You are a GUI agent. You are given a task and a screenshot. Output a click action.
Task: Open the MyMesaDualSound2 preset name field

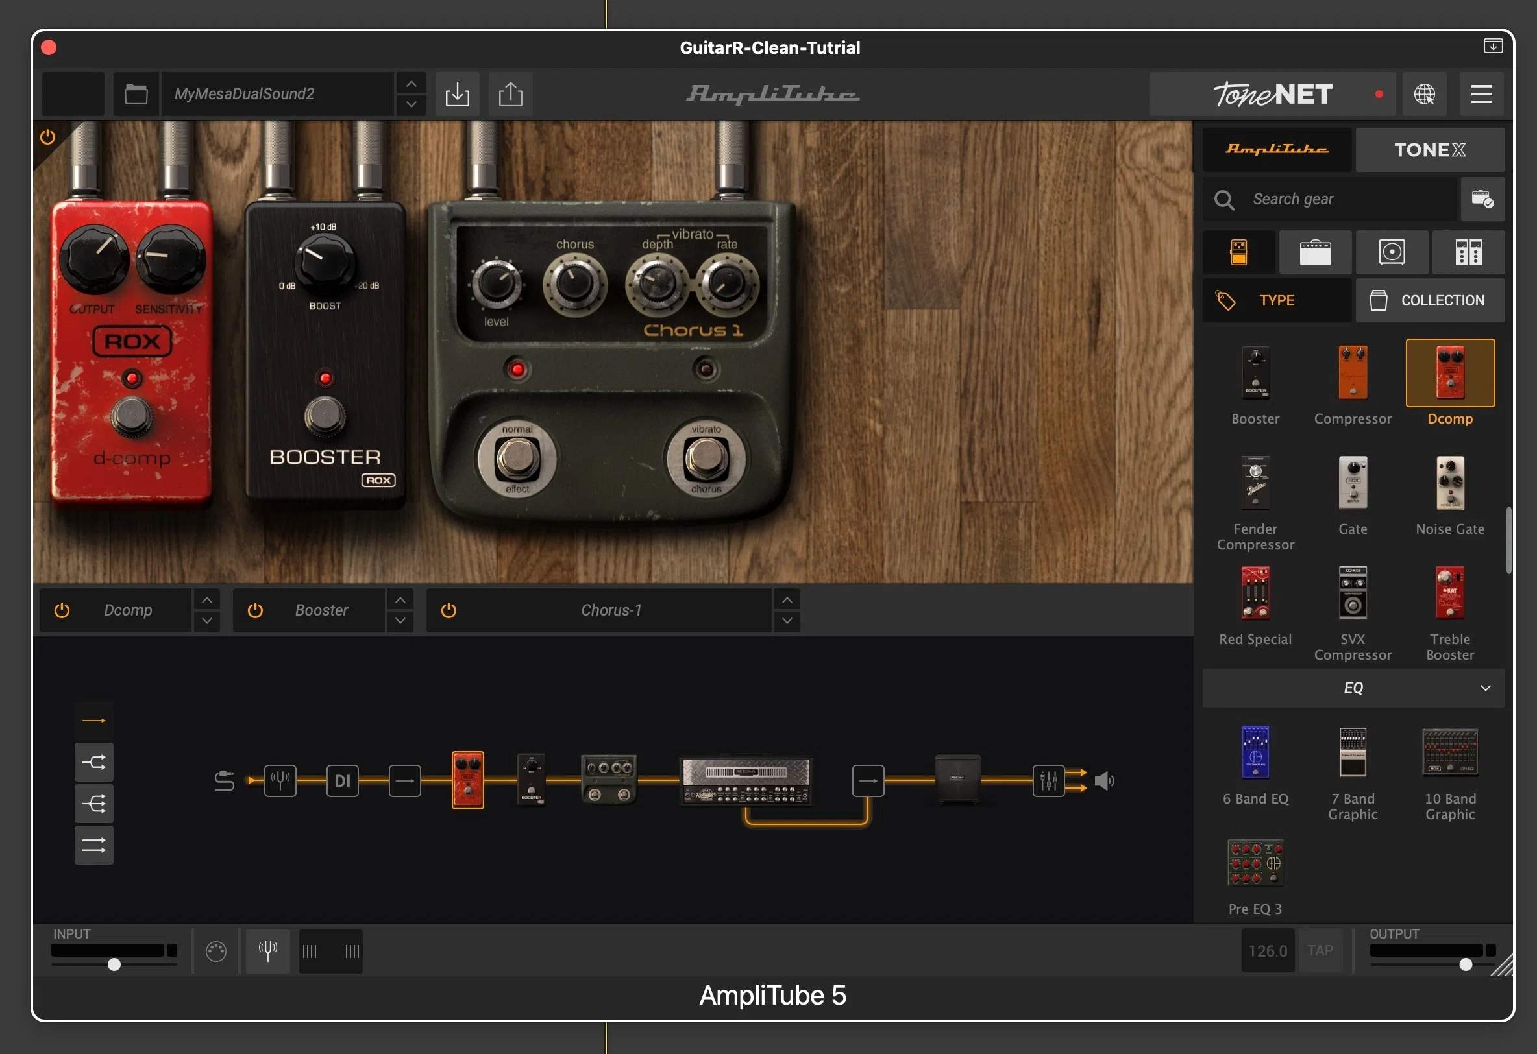pos(278,94)
